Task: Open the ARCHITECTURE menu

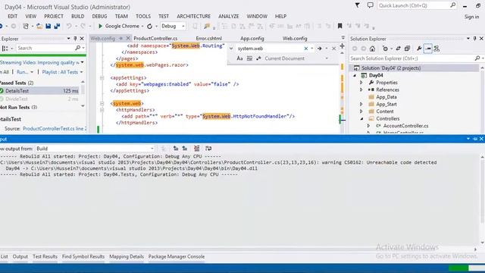Action: point(194,17)
